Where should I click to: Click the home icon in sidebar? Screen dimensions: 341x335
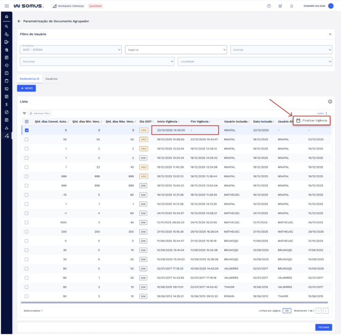(6, 16)
